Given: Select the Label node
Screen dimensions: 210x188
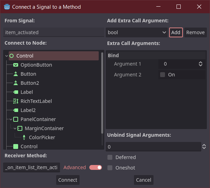Looking at the screenshot, I should point(27,92).
